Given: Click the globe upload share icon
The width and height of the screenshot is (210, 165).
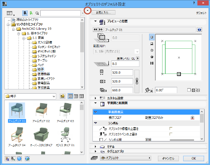Looking at the screenshot, I should click(27, 159).
